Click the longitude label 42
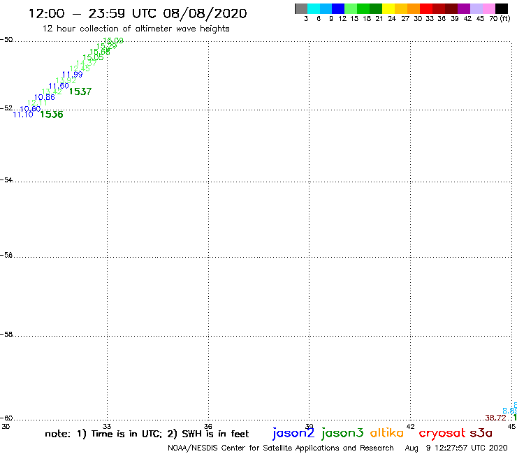Screen dimensions: 517x454 (x=410, y=426)
